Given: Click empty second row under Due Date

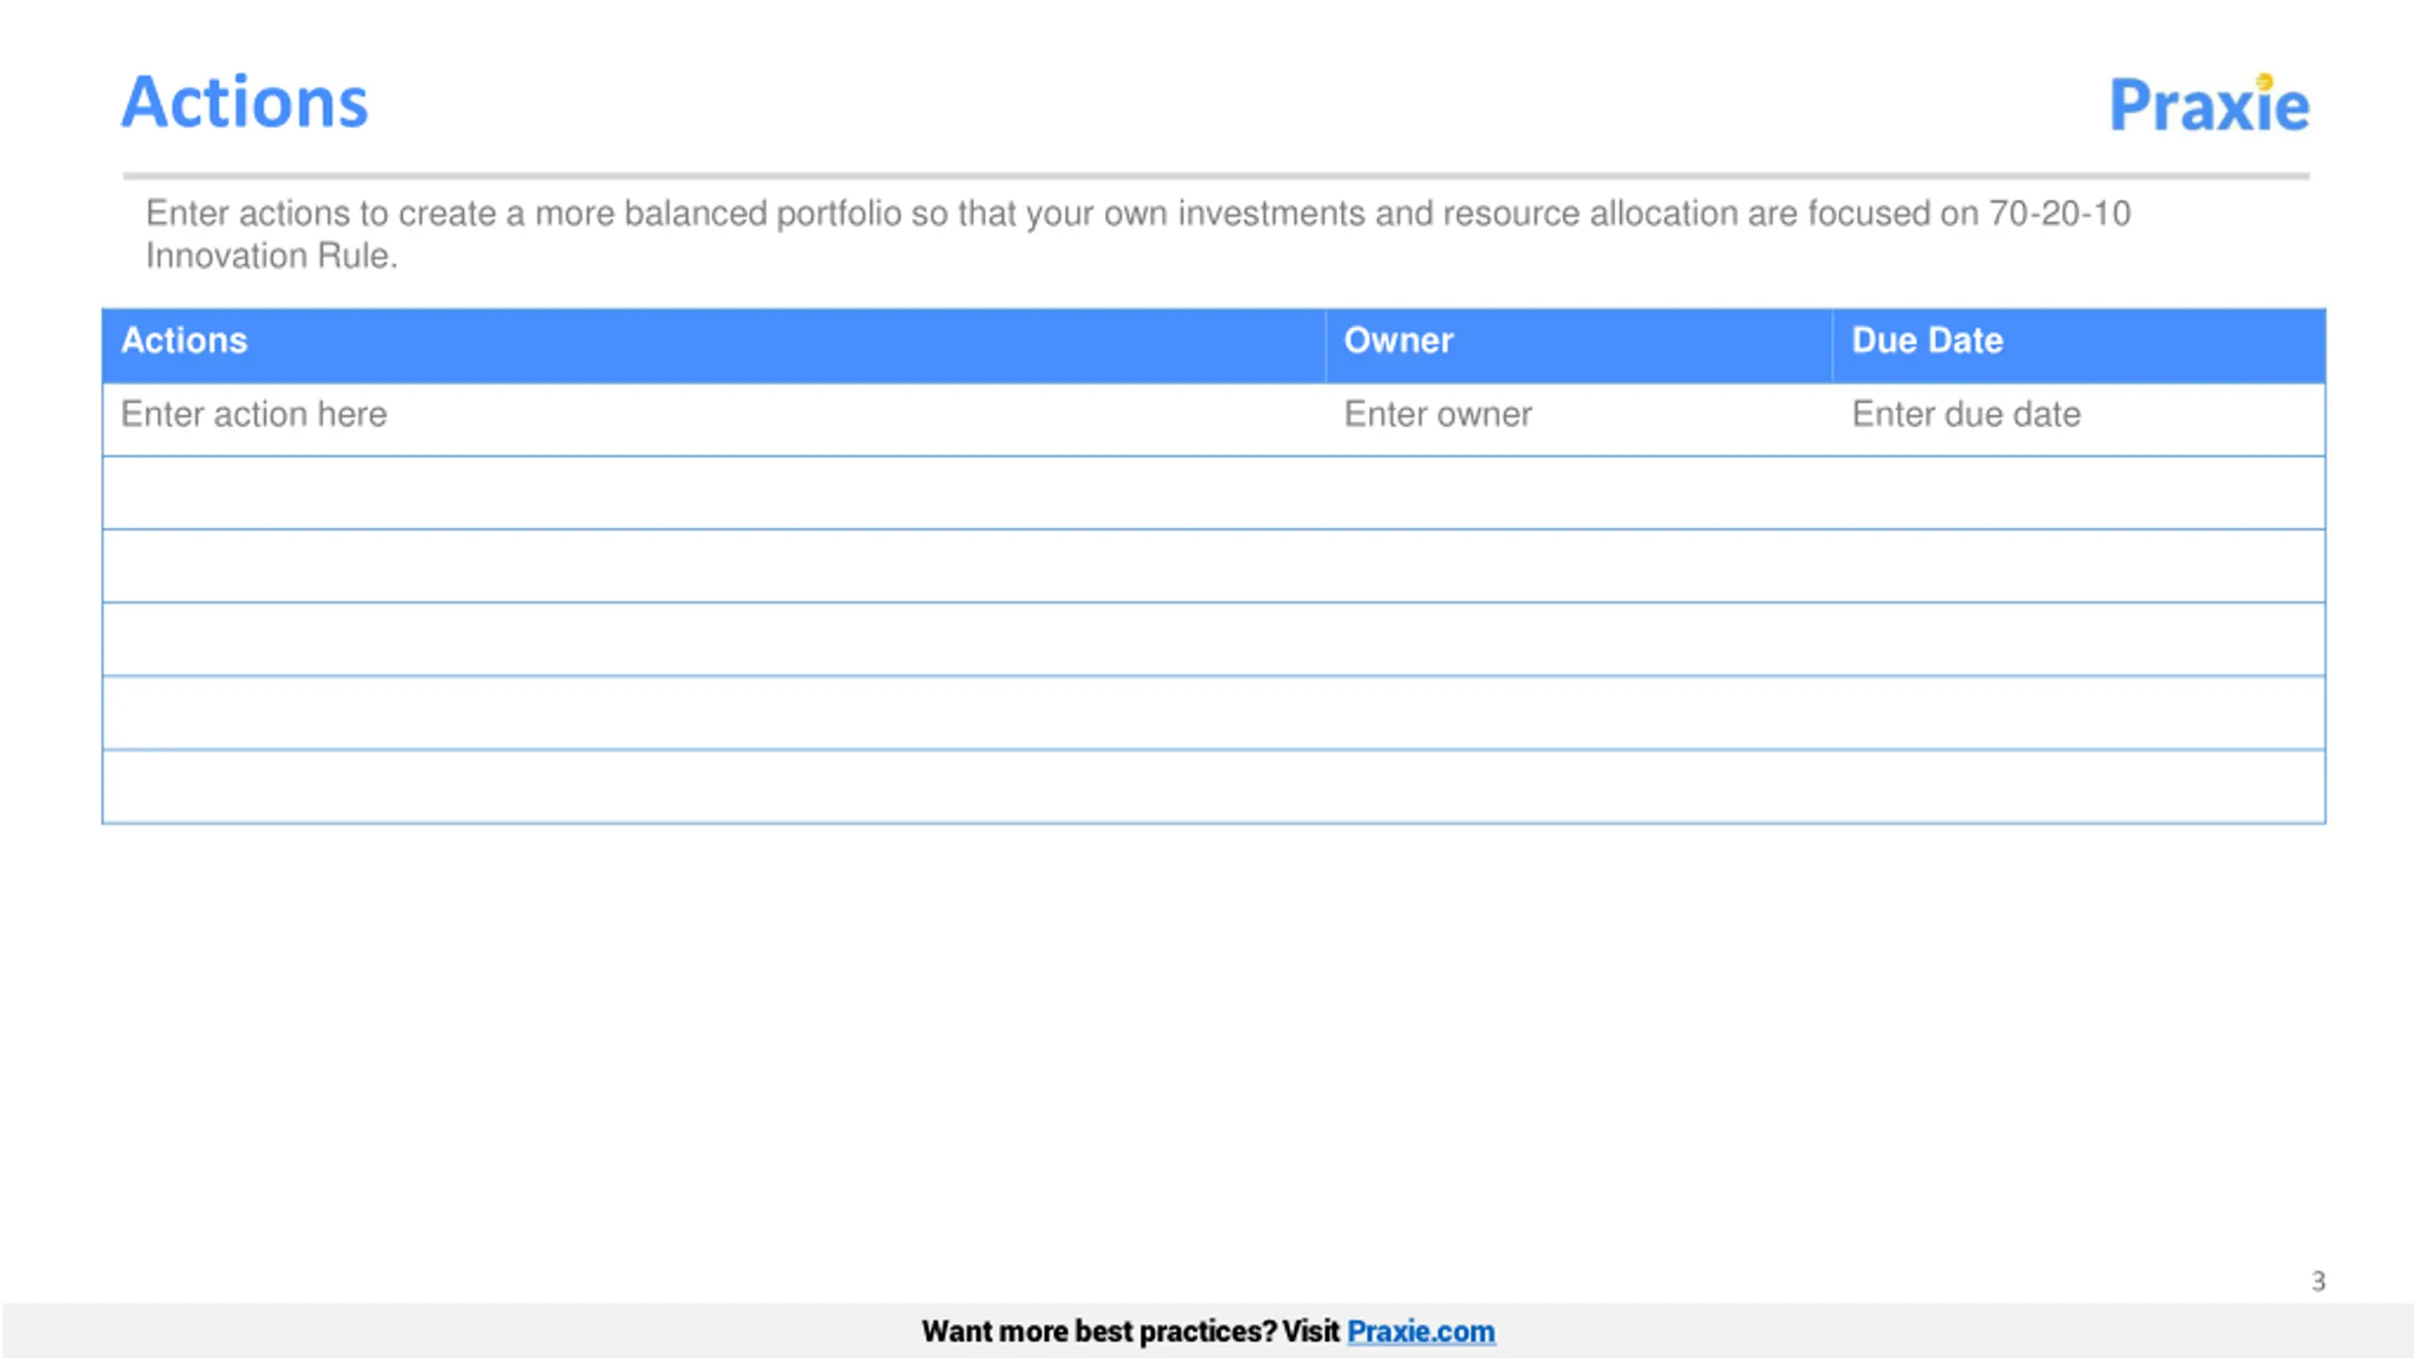Looking at the screenshot, I should pyautogui.click(x=2078, y=493).
